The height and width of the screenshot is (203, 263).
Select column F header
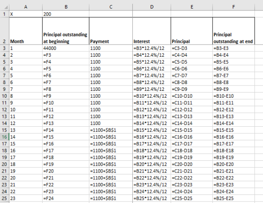[x=234, y=7]
